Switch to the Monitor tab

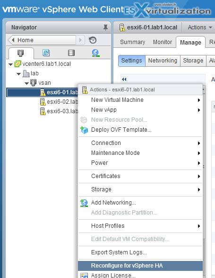(x=163, y=42)
